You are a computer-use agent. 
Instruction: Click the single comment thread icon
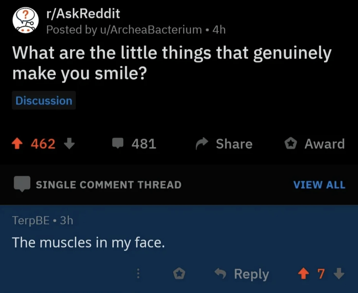point(22,184)
